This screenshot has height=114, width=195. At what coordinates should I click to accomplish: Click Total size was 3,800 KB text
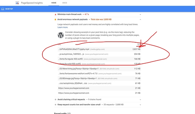tap(101, 19)
